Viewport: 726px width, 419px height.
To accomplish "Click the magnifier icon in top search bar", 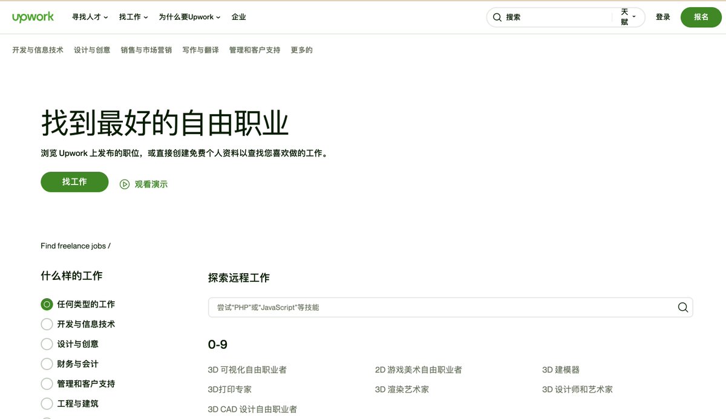I will (497, 18).
